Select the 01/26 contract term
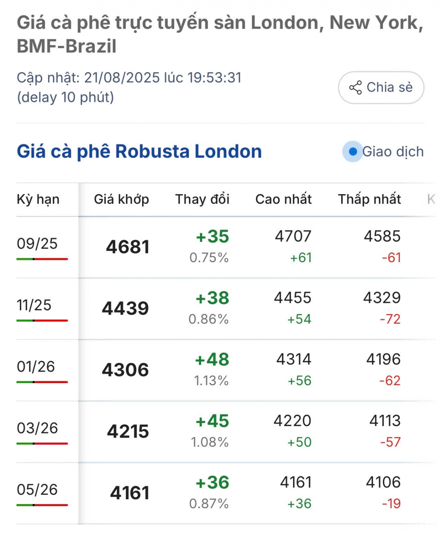Viewport: 441px width, 546px height. (x=36, y=367)
